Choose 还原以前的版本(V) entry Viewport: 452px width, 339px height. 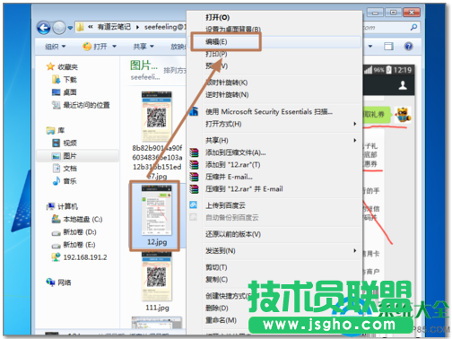(x=233, y=234)
